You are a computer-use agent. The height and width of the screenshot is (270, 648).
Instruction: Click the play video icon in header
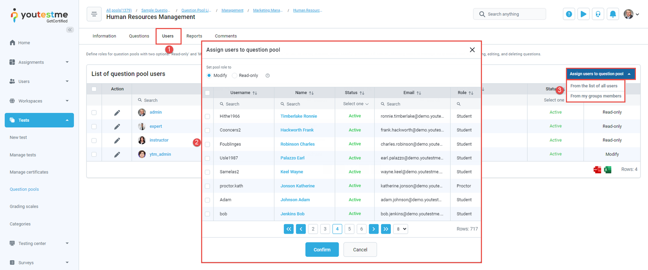click(583, 14)
